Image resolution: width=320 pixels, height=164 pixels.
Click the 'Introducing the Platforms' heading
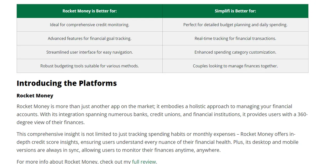coord(67,83)
